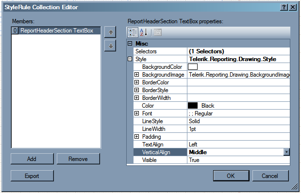This screenshot has height=193, width=301.
Task: Click the Font value '; ; Regular'
Action: click(201, 113)
